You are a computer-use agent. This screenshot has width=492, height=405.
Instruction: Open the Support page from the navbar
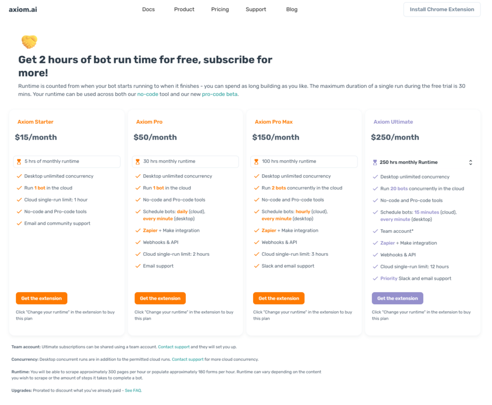pyautogui.click(x=256, y=9)
